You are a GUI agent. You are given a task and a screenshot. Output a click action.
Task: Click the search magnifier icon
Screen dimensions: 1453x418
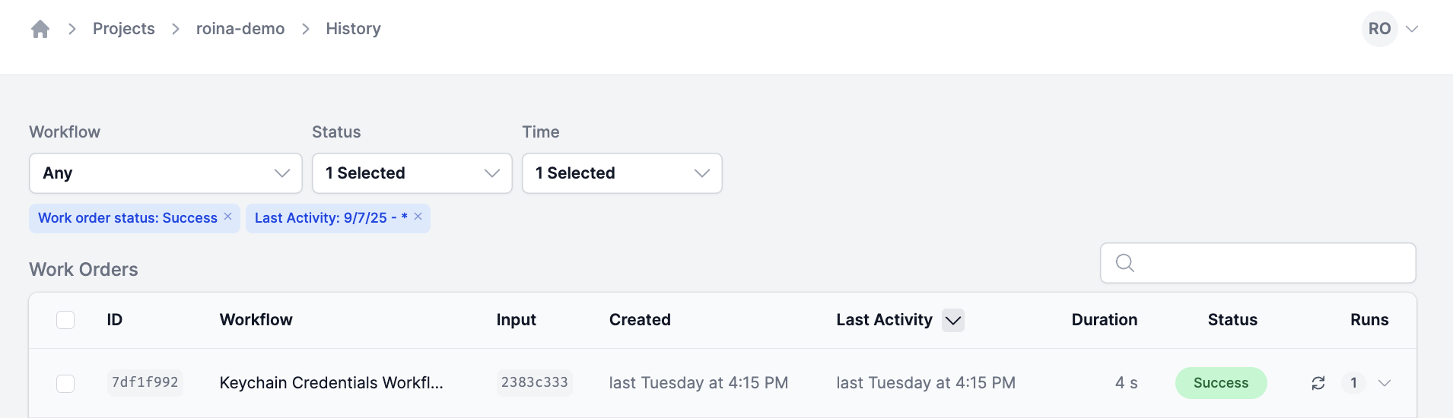pyautogui.click(x=1125, y=263)
